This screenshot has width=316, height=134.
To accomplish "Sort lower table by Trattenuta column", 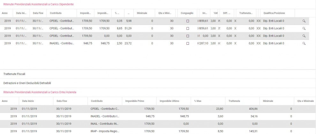I will tap(234, 101).
